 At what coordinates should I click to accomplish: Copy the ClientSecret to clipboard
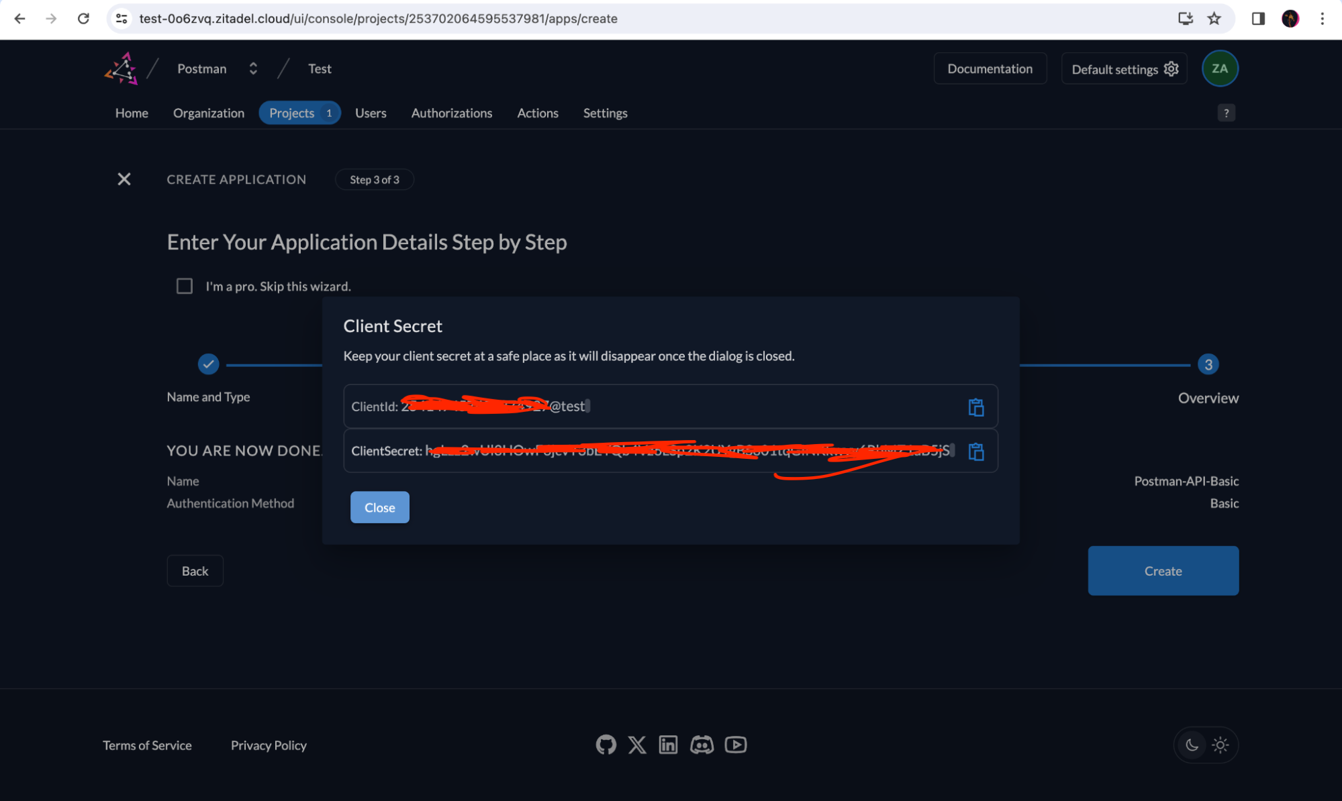click(975, 451)
